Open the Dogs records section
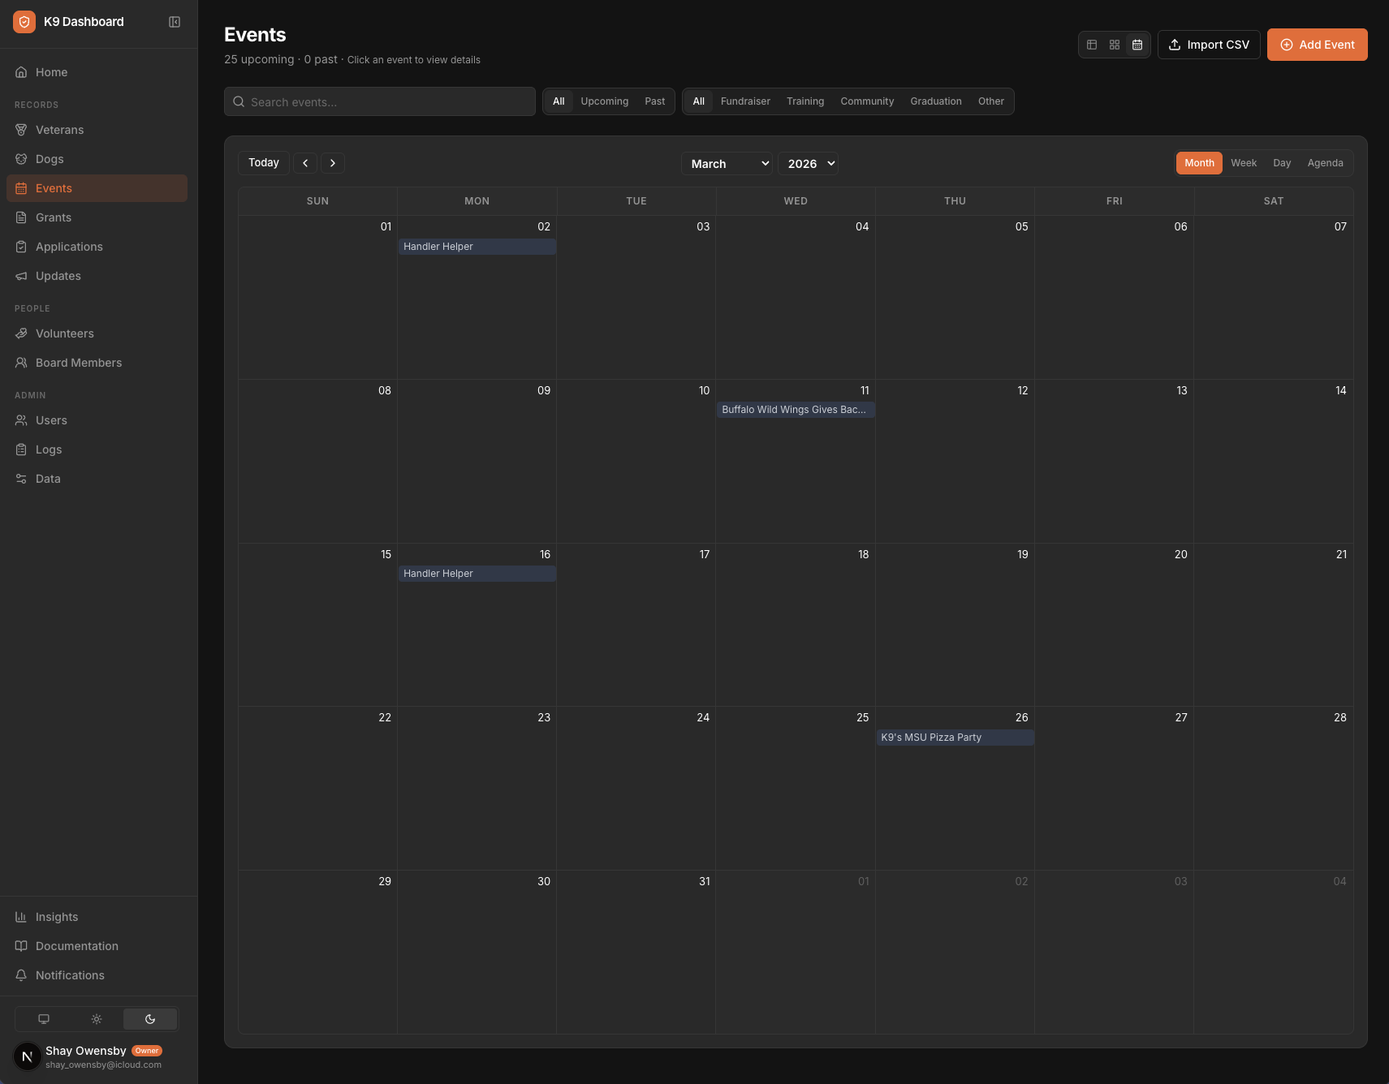 click(49, 158)
